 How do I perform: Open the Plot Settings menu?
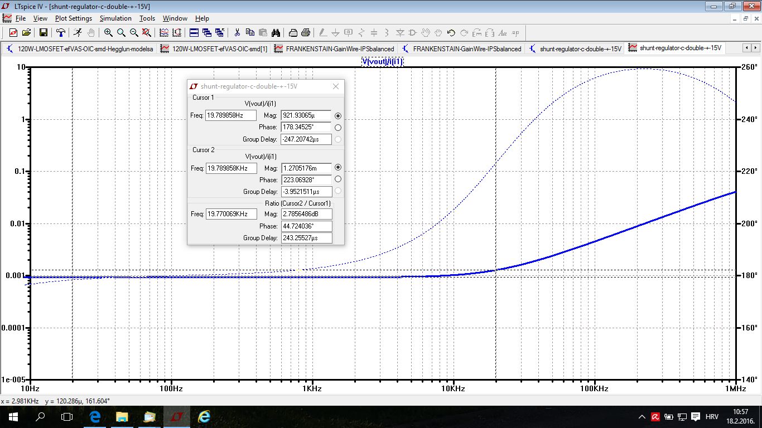click(x=74, y=18)
